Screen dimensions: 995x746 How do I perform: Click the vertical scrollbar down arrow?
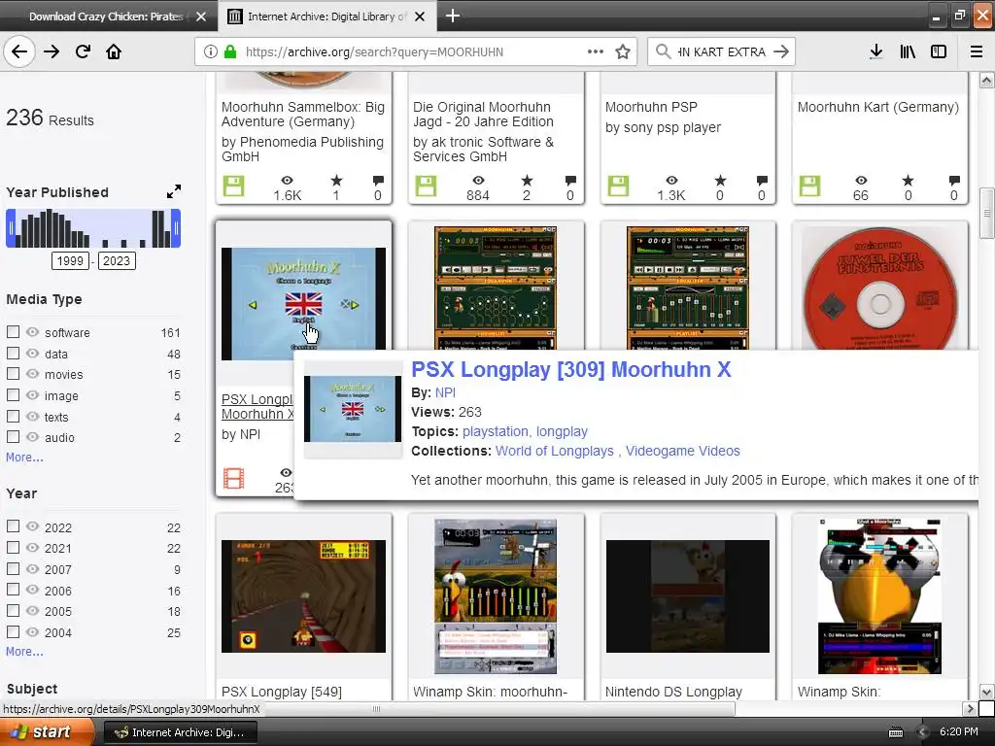tap(987, 692)
